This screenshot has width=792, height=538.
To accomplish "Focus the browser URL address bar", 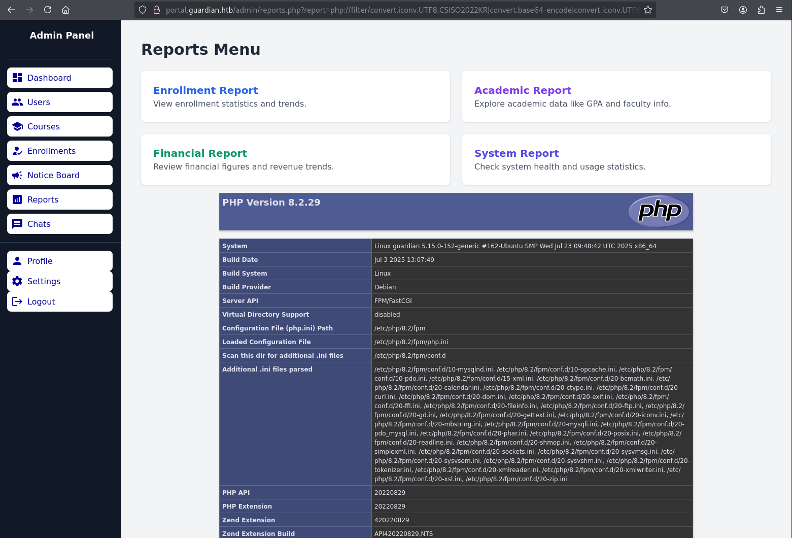I will pos(401,10).
